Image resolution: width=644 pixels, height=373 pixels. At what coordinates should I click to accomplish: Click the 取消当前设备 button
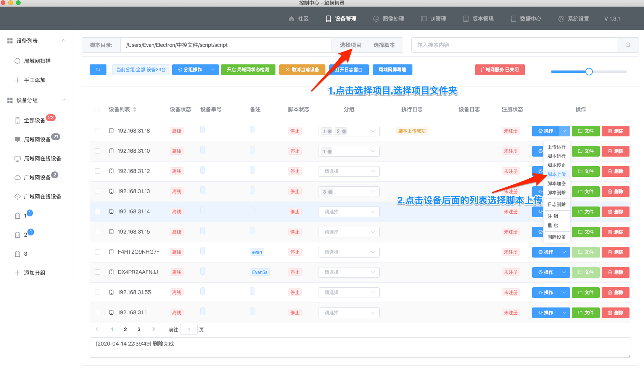(302, 70)
